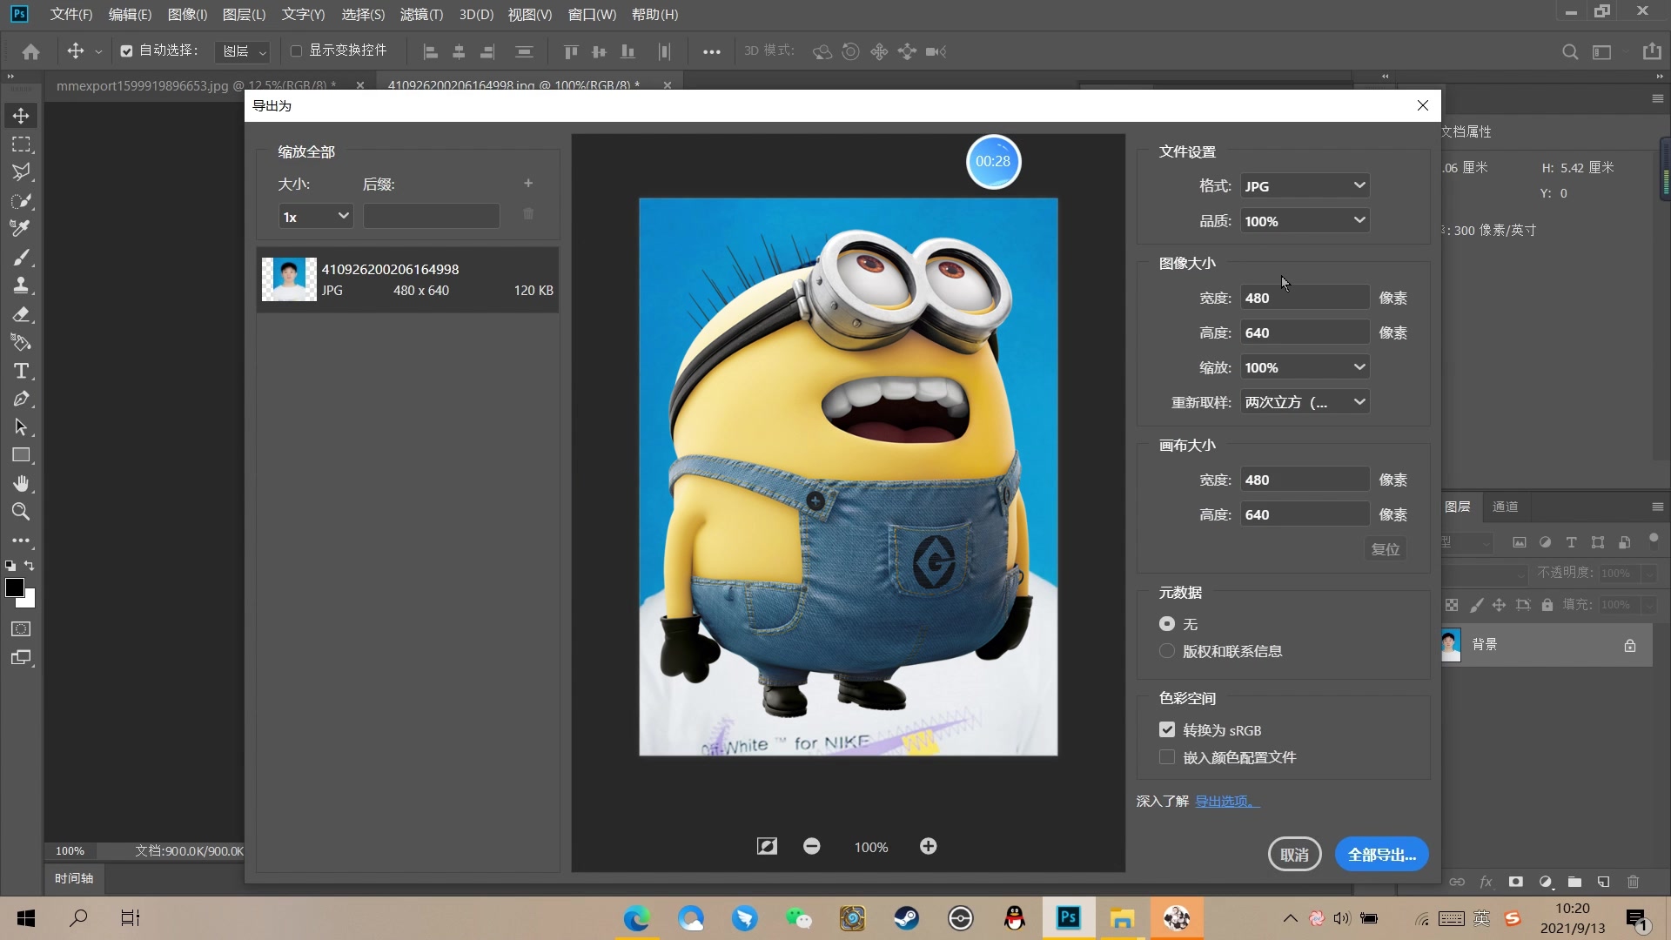Close the 导出为 dialog
Screen dimensions: 1671x940
click(1423, 105)
